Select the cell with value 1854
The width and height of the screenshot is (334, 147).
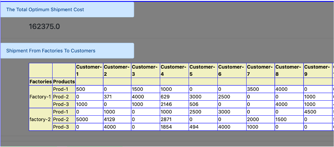[x=174, y=127]
